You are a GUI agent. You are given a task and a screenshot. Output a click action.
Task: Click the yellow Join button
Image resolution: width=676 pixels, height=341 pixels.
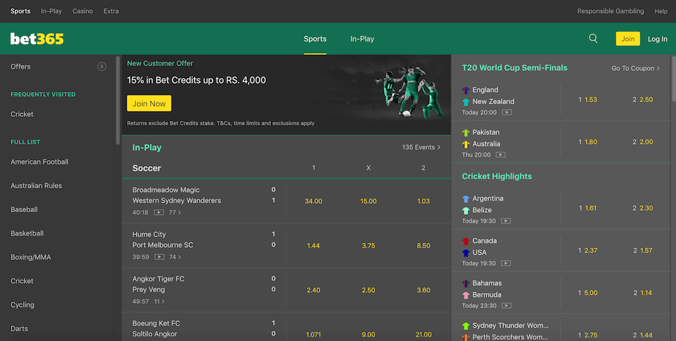coord(628,38)
